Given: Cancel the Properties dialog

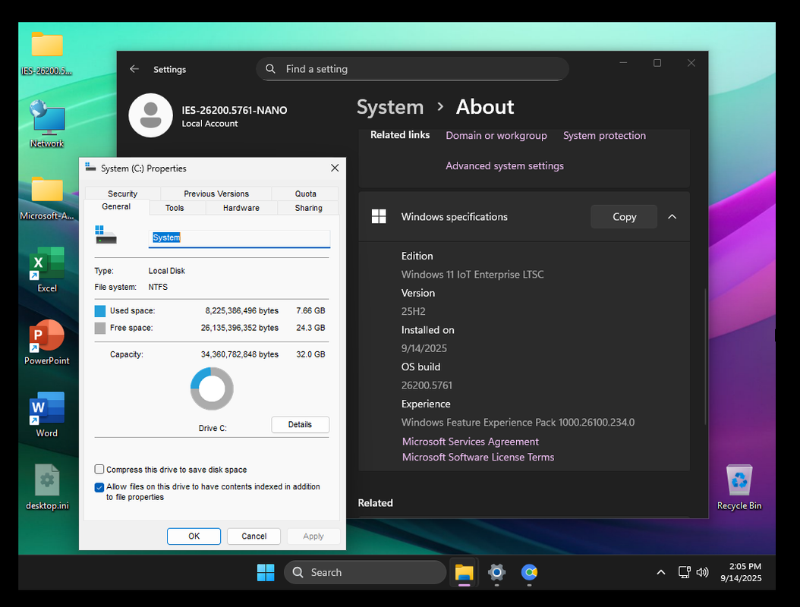Looking at the screenshot, I should point(254,536).
